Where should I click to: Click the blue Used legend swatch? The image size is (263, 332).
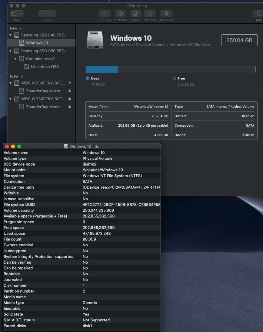pyautogui.click(x=88, y=78)
